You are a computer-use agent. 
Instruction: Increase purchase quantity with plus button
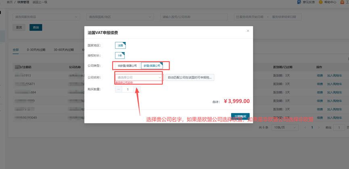pos(137,89)
